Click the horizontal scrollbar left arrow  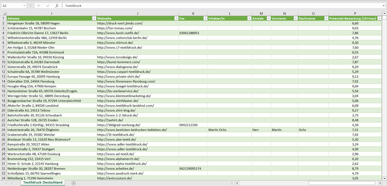[x=237, y=183]
